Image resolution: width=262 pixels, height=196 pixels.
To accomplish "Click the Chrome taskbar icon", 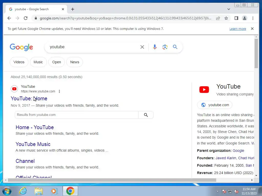I will pos(70,191).
